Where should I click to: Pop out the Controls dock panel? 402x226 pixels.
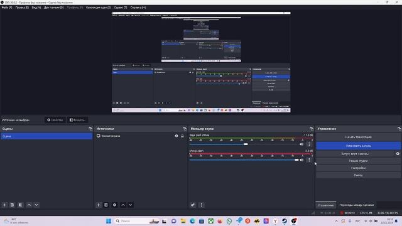(399, 129)
